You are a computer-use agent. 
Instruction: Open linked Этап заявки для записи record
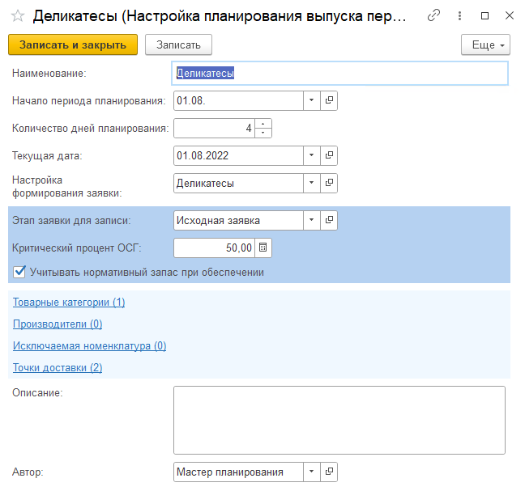[x=330, y=220]
